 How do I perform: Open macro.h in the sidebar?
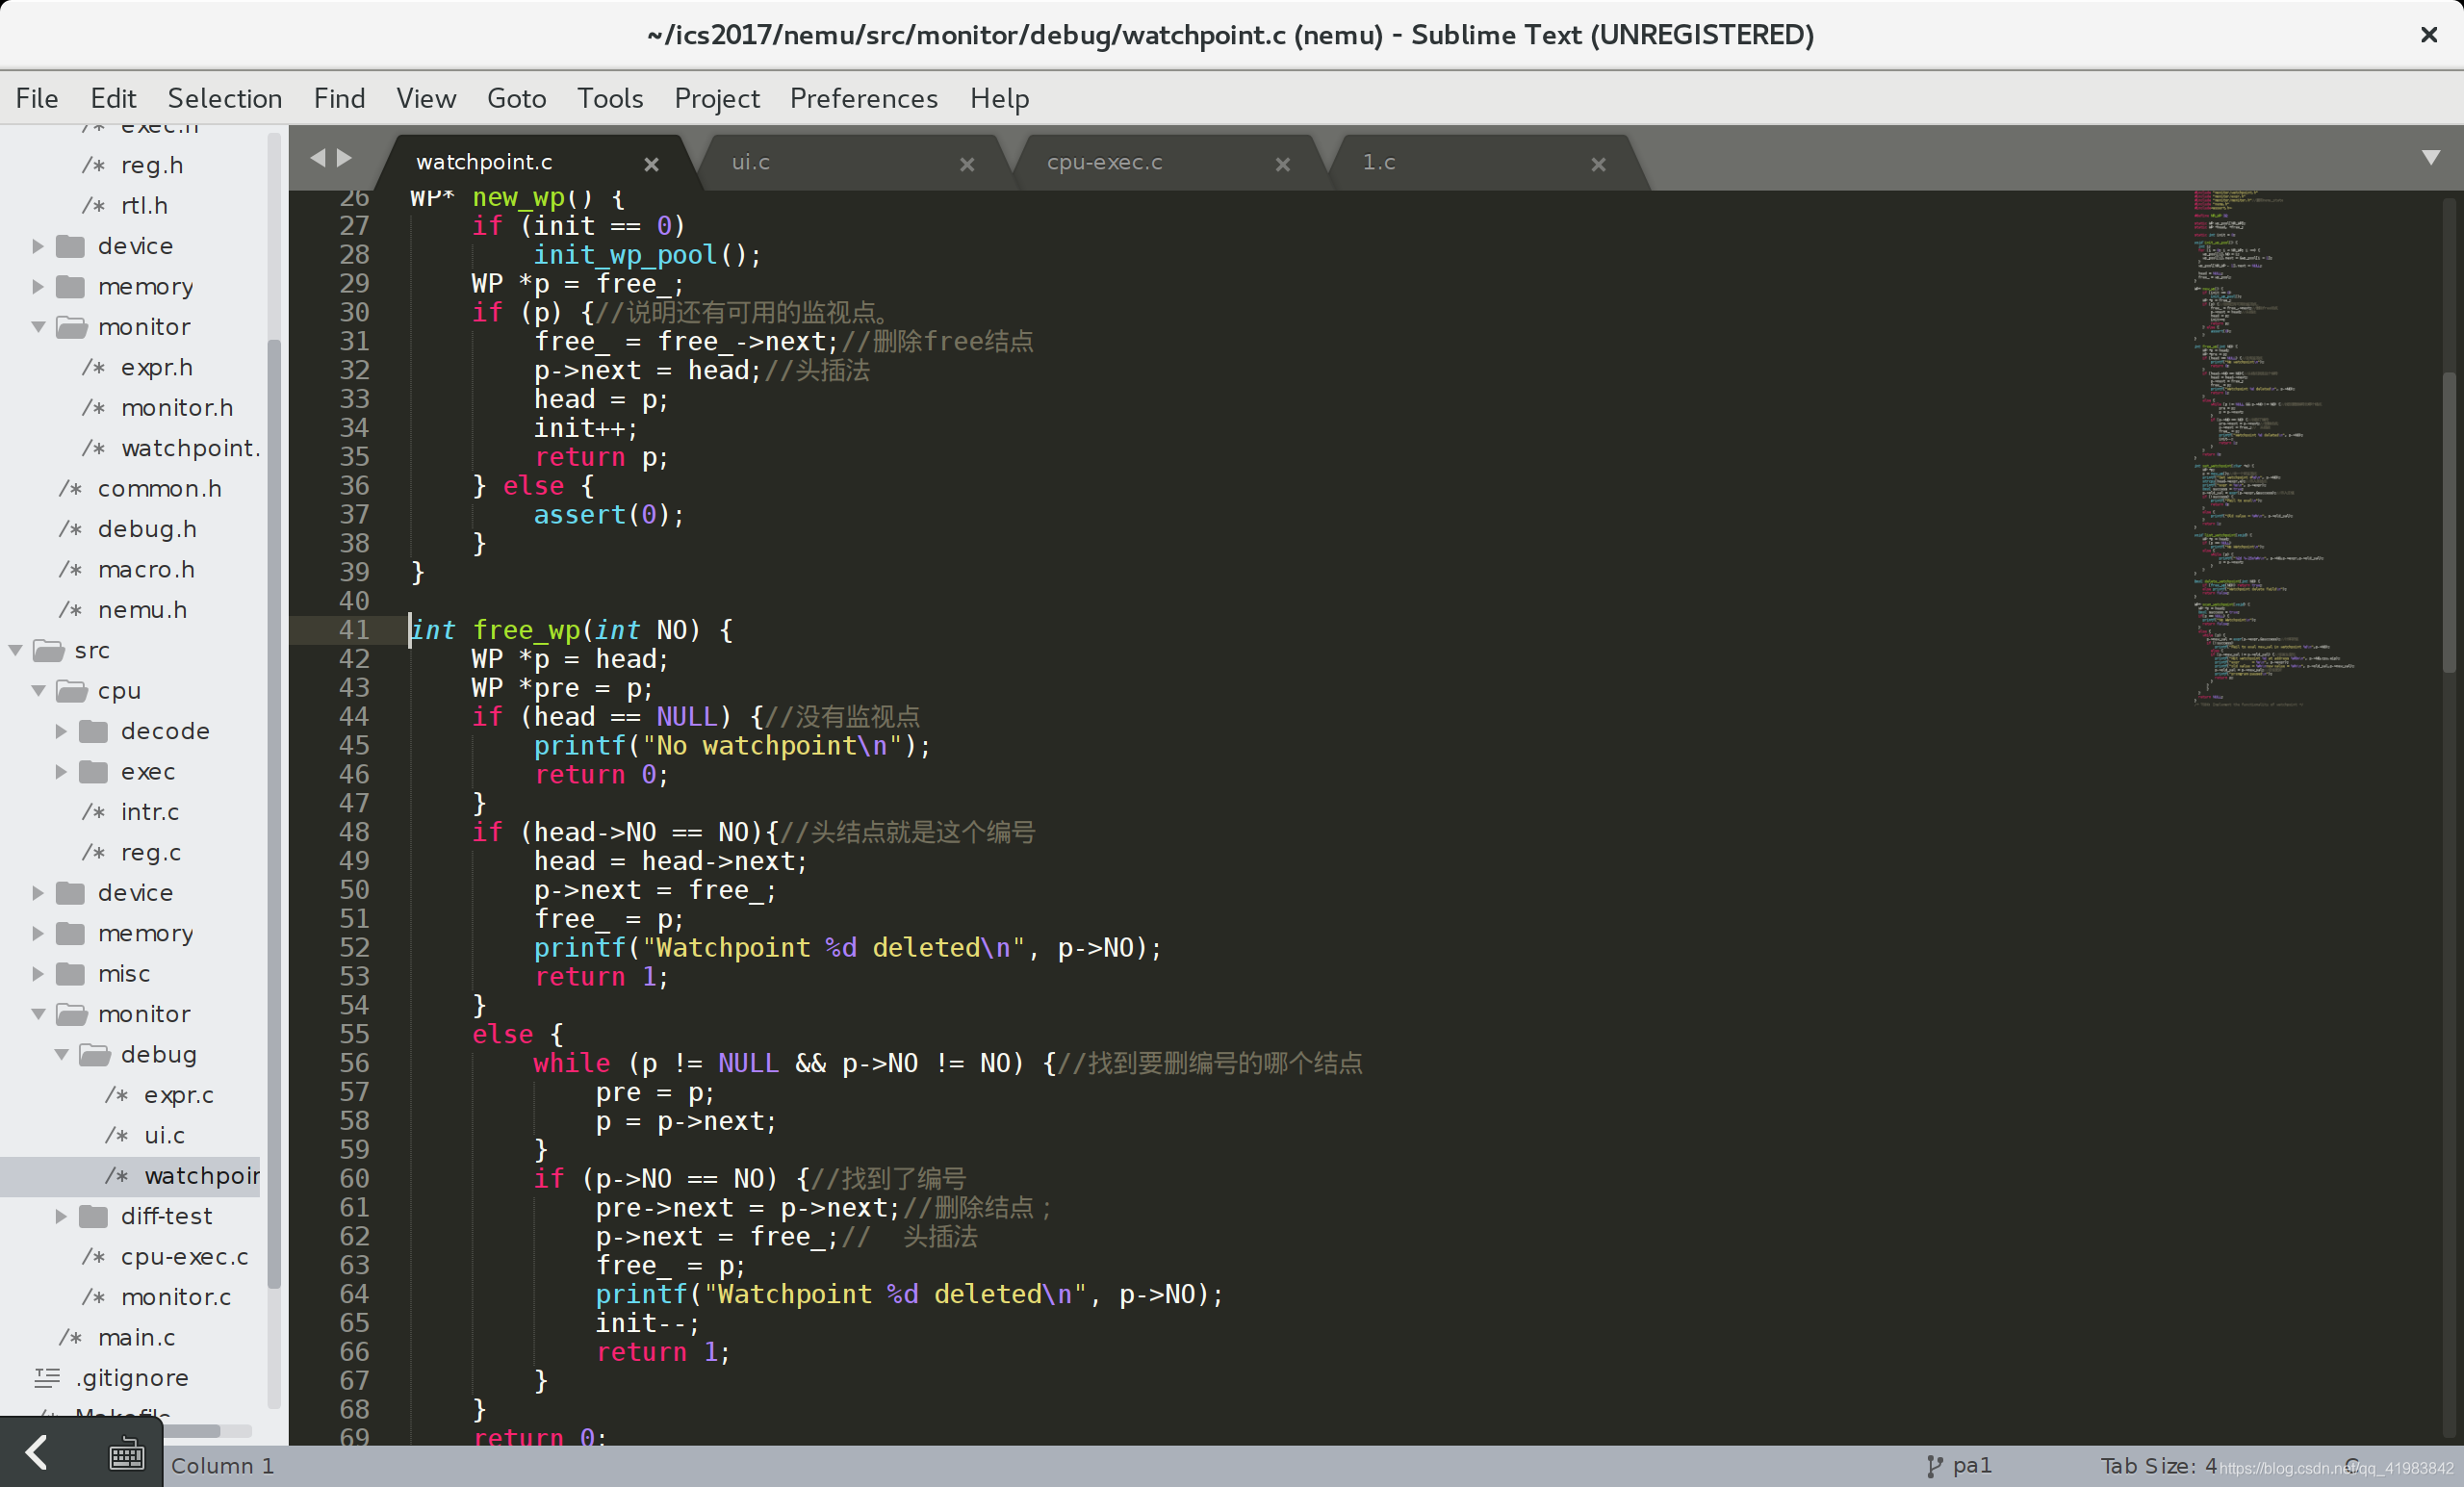point(146,570)
